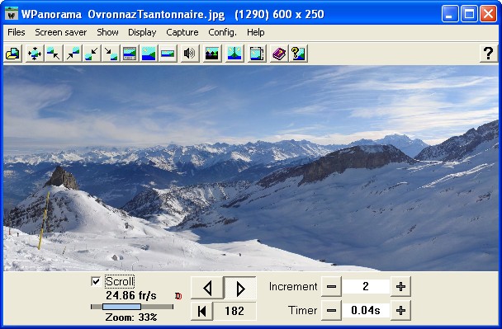Decrease Increment with minus button
Viewport: 502px width, 329px height.
click(331, 286)
